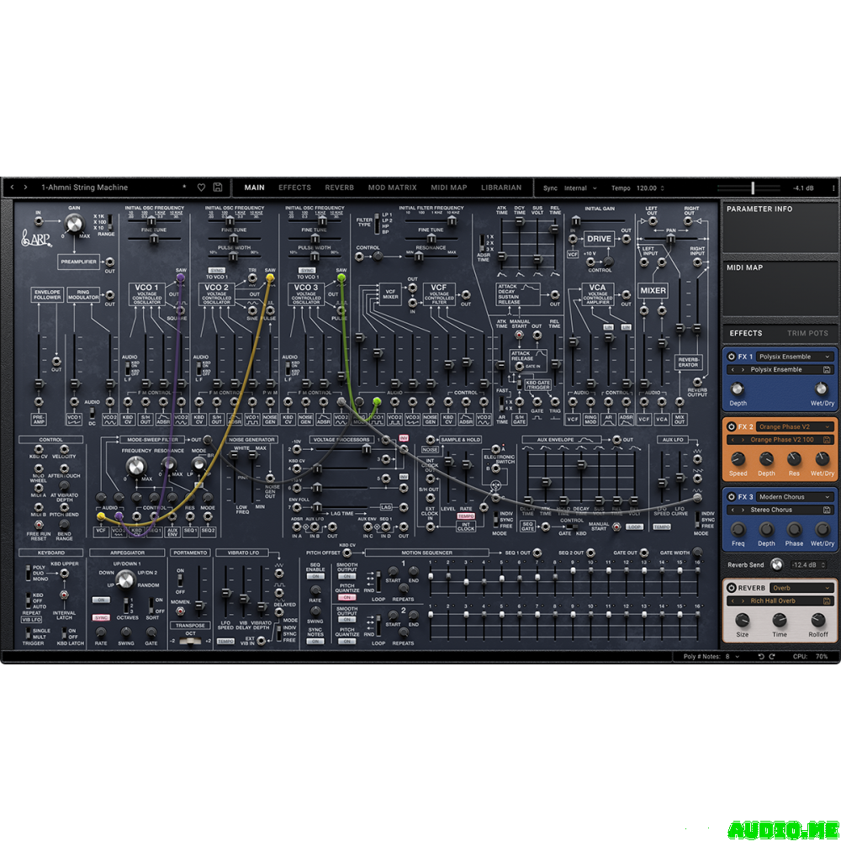Screen dimensions: 841x841
Task: Open the LIBRARIAN tab
Action: coord(501,188)
